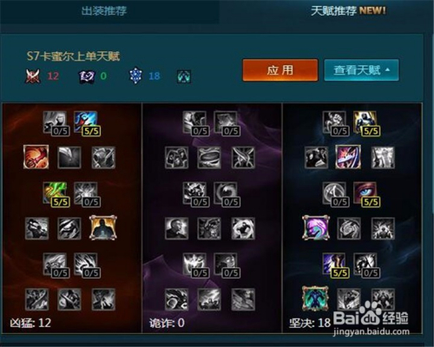This screenshot has height=347, width=434.
Task: Click the keystone icon beside the 18 points
Action: tap(184, 76)
